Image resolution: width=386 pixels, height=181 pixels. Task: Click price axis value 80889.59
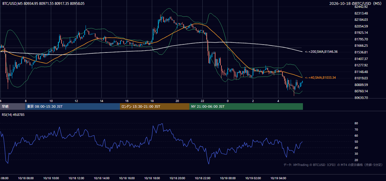tap(361, 85)
